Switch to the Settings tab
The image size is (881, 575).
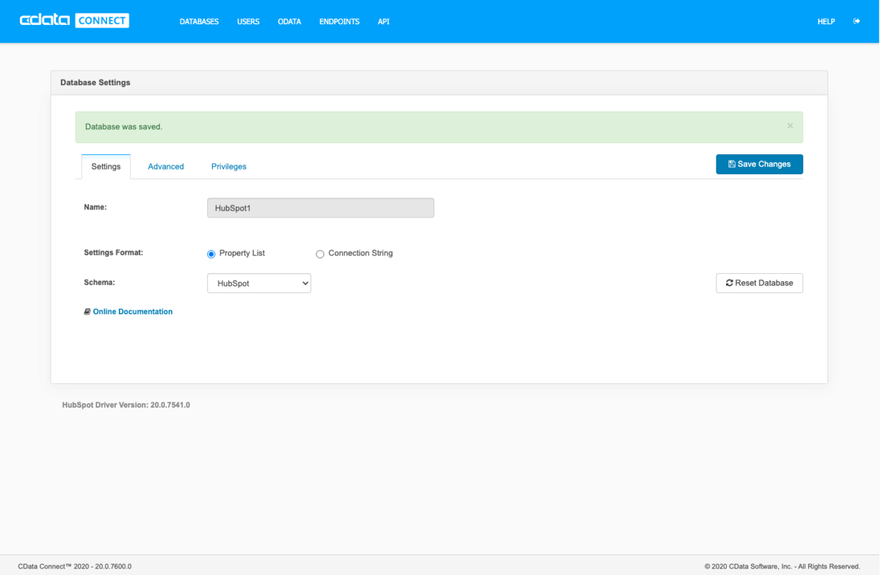point(106,167)
